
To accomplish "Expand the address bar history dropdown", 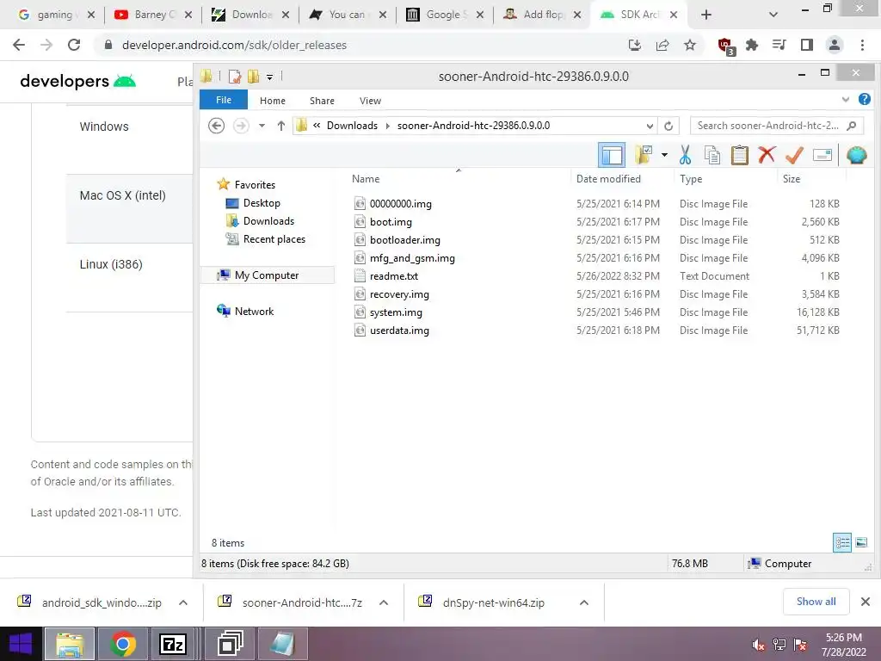I will [650, 126].
